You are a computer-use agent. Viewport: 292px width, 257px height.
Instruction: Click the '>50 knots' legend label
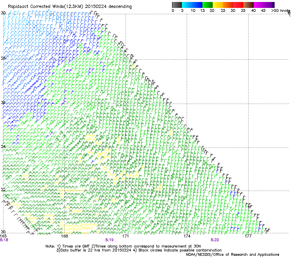point(281,11)
